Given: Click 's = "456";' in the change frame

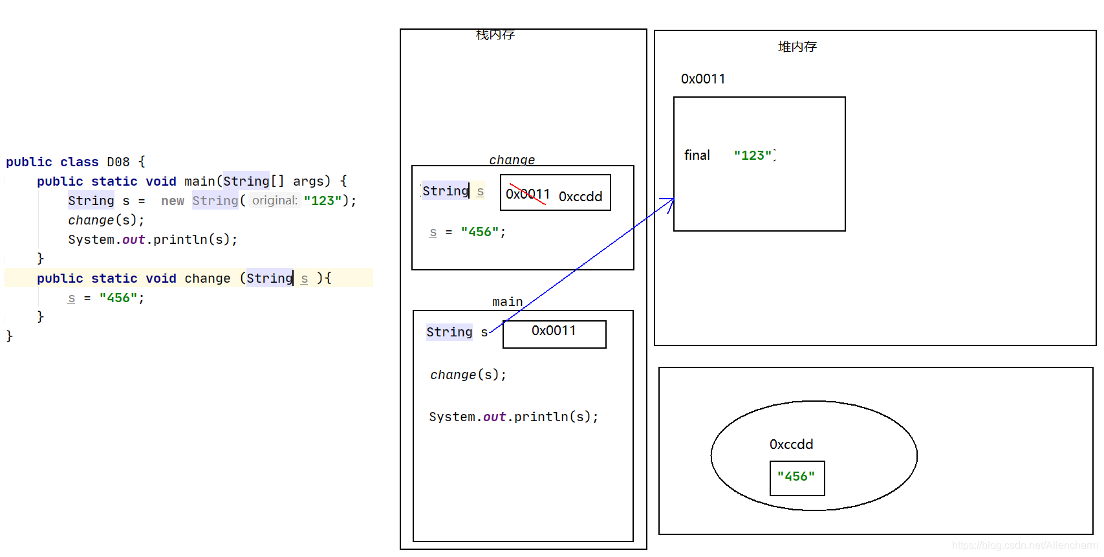Looking at the screenshot, I should point(468,232).
